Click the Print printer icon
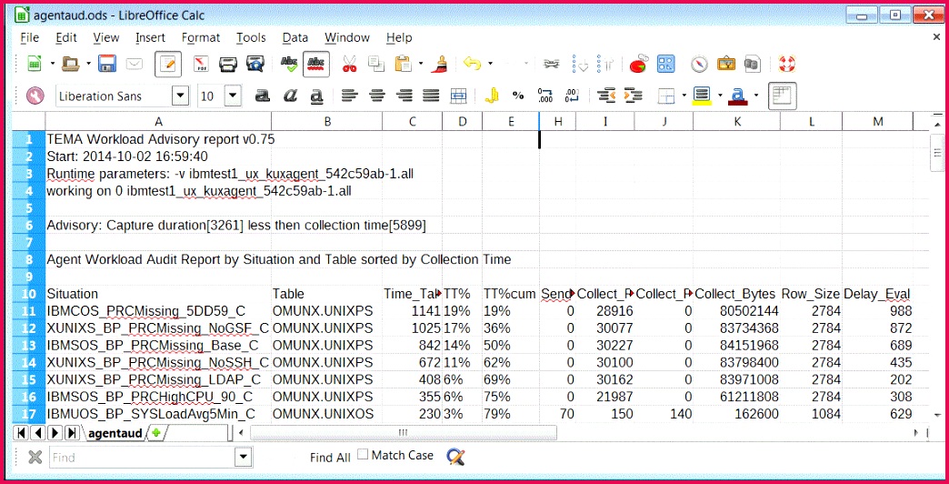 pos(228,64)
